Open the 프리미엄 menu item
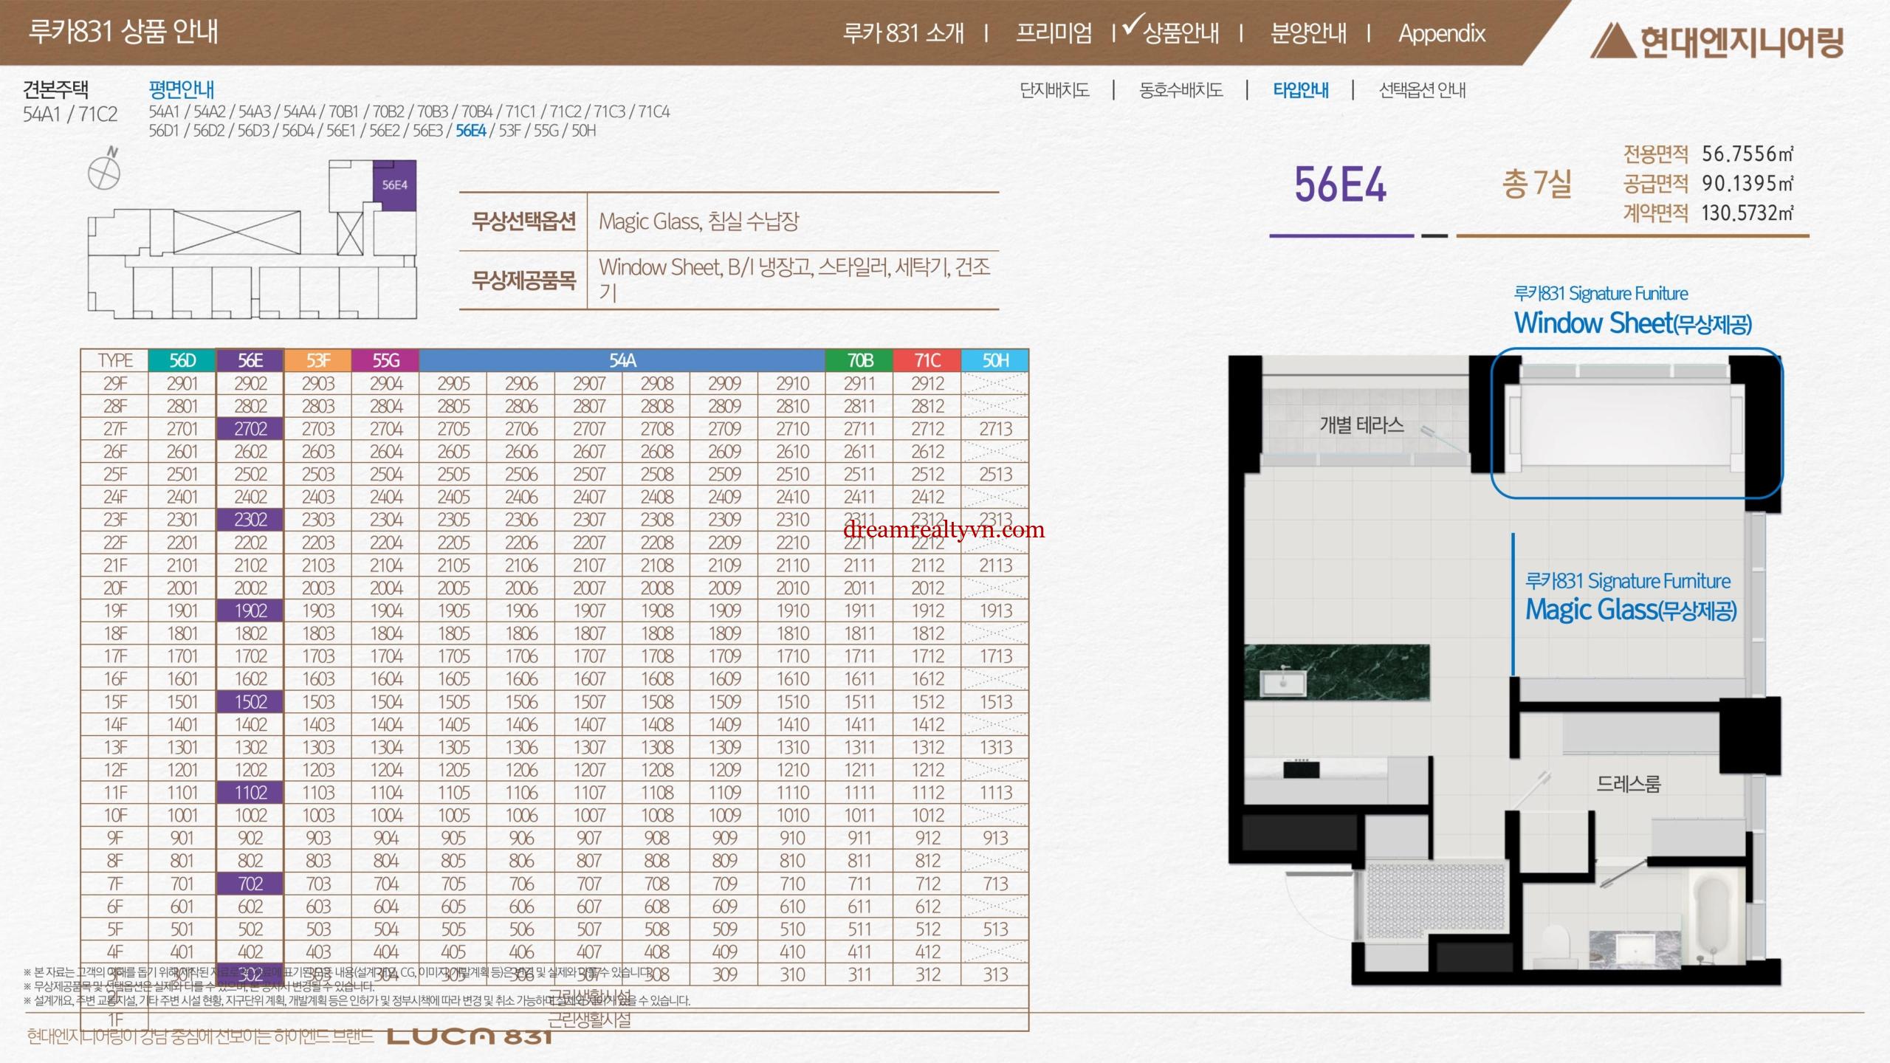Viewport: 1890px width, 1063px height. pyautogui.click(x=1054, y=33)
